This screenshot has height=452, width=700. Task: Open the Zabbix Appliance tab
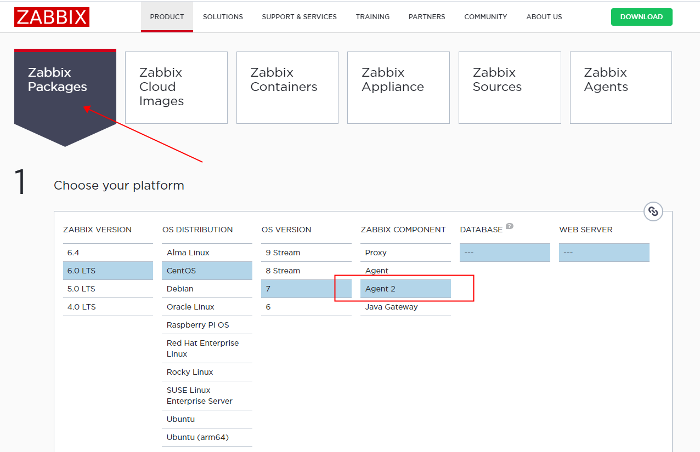coord(398,88)
